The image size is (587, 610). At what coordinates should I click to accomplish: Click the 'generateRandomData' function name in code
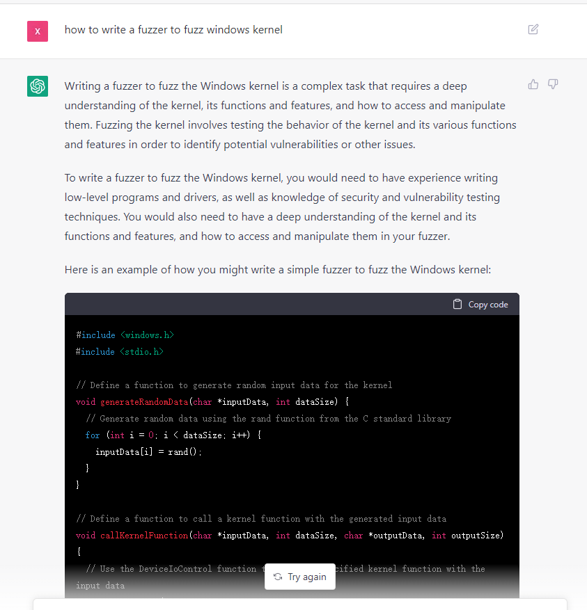click(144, 402)
